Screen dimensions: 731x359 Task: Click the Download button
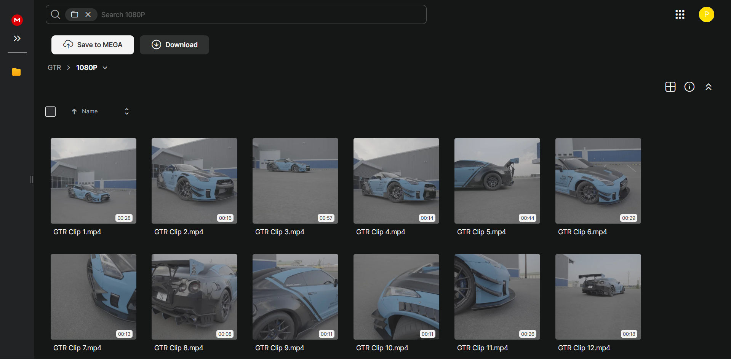pos(174,45)
